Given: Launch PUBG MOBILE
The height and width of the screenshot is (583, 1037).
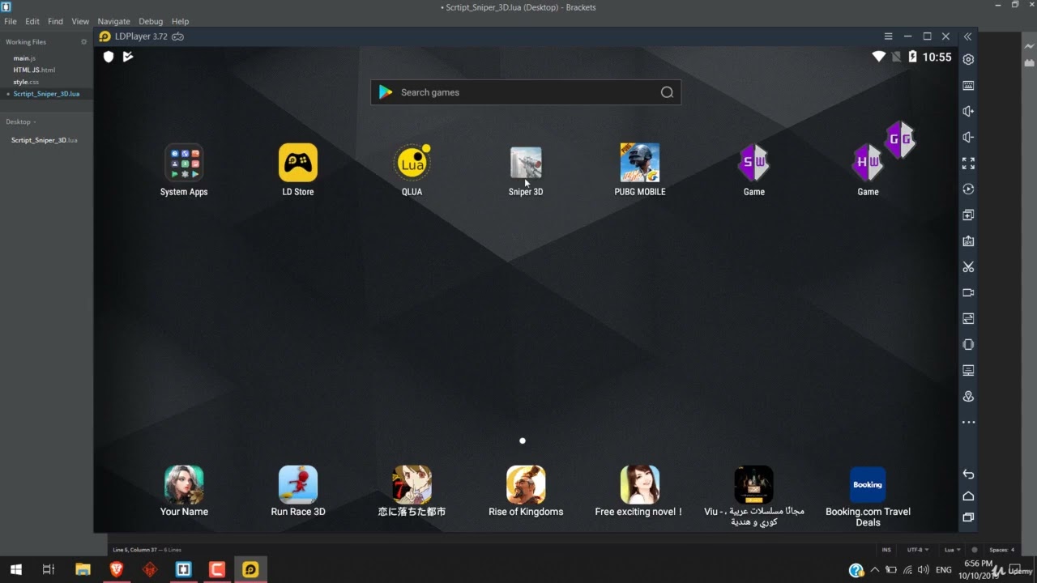Looking at the screenshot, I should [640, 171].
